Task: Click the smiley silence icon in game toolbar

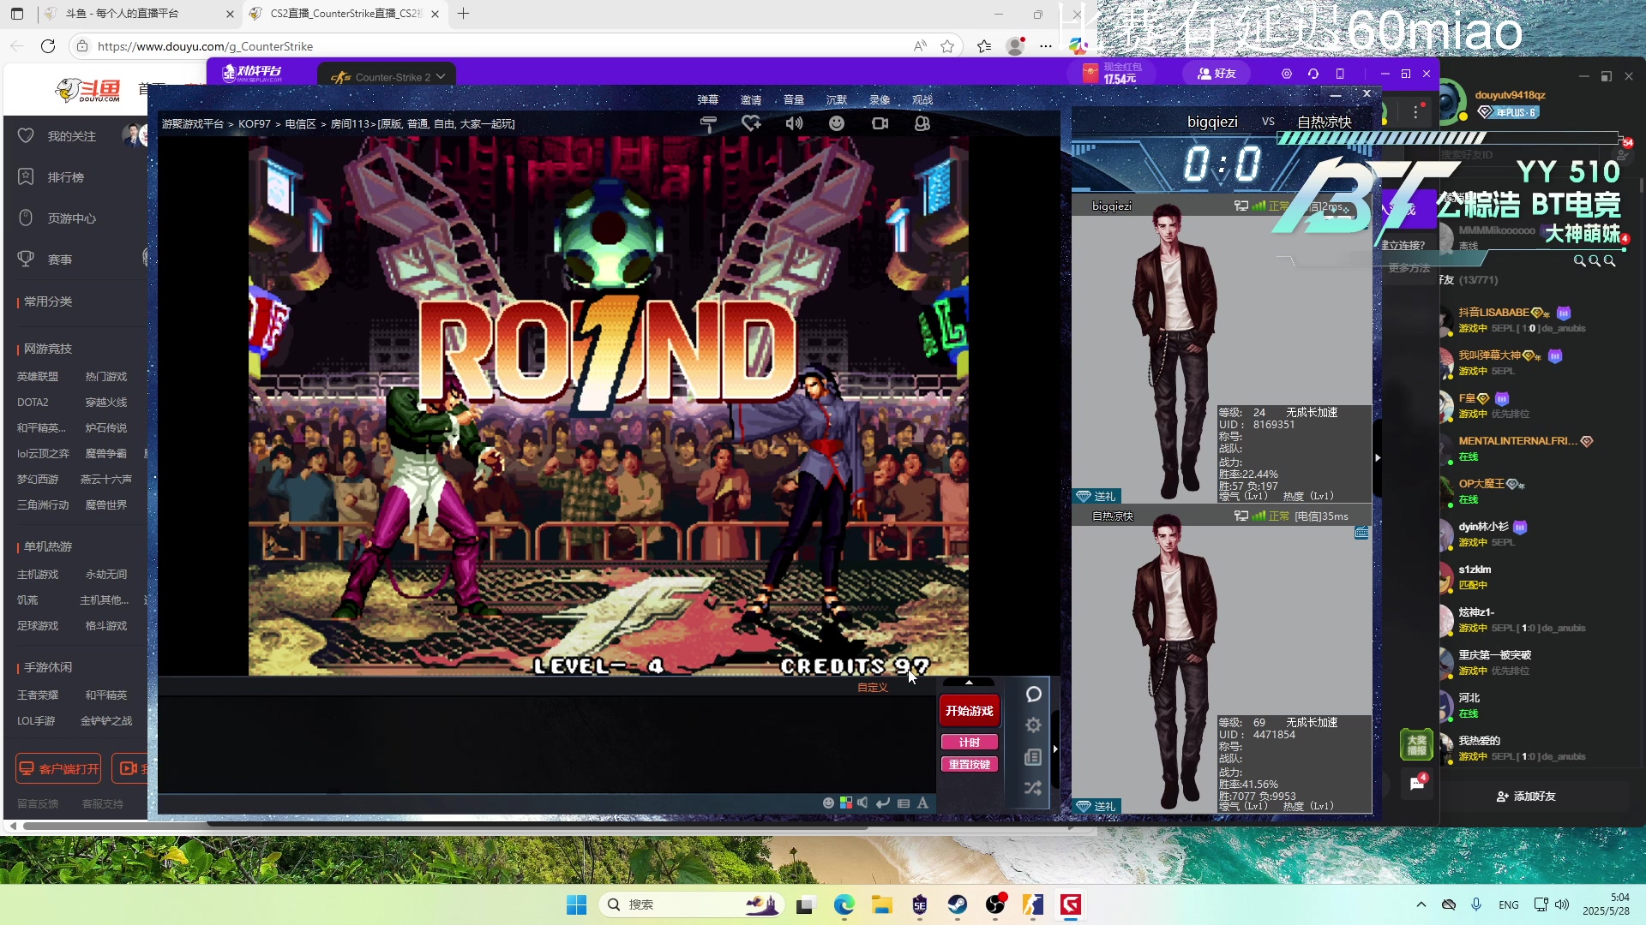Action: pyautogui.click(x=837, y=124)
